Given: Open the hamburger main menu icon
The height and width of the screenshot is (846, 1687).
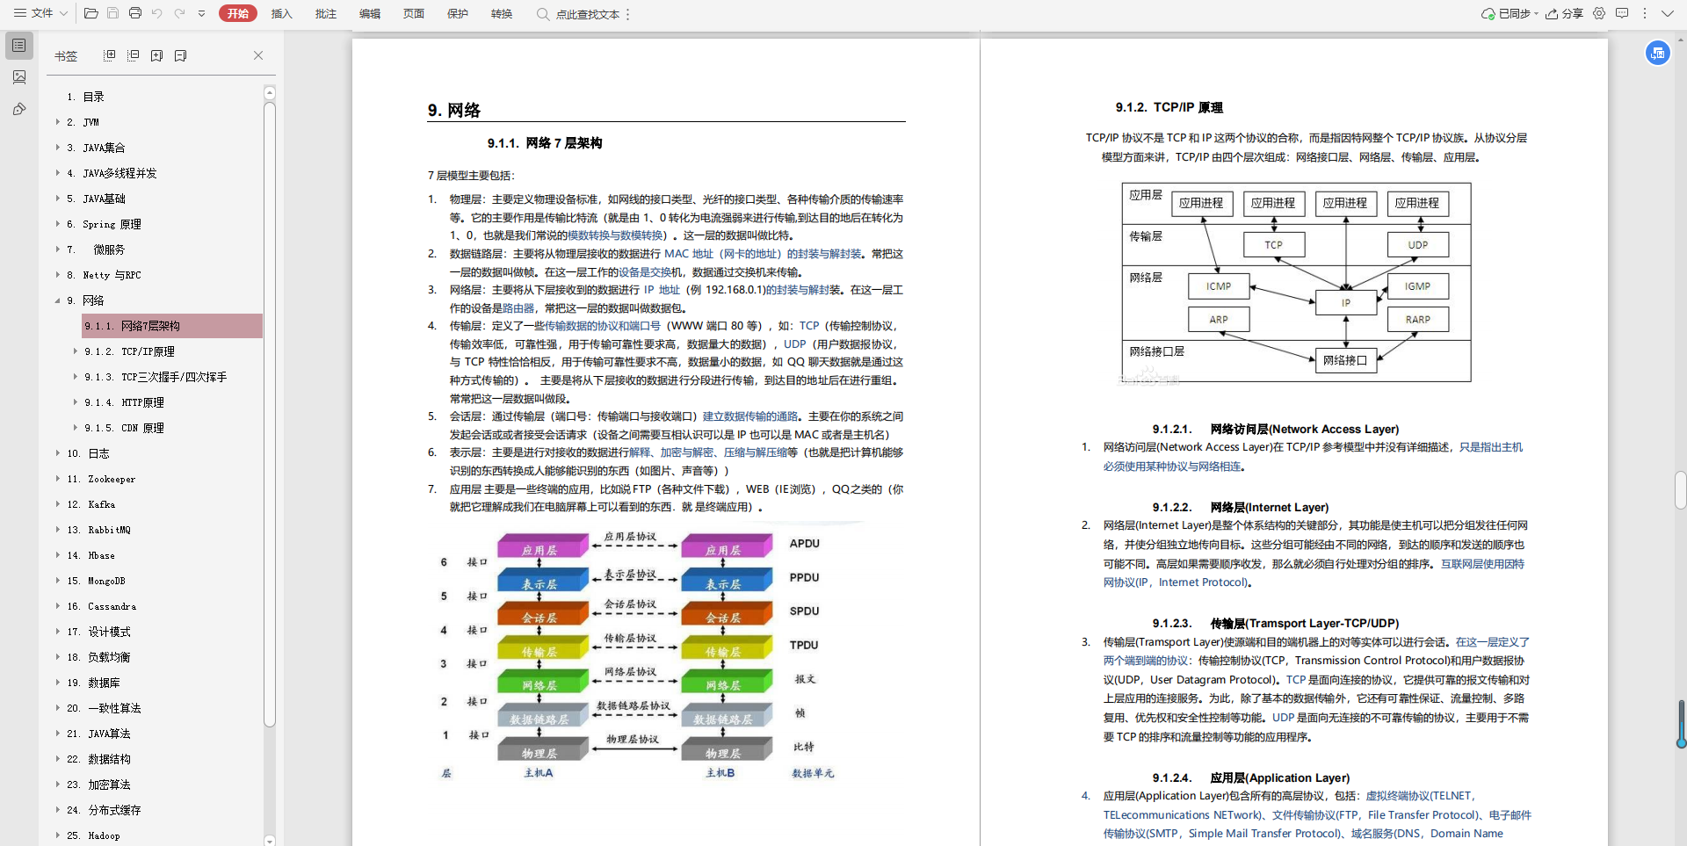Looking at the screenshot, I should [19, 13].
